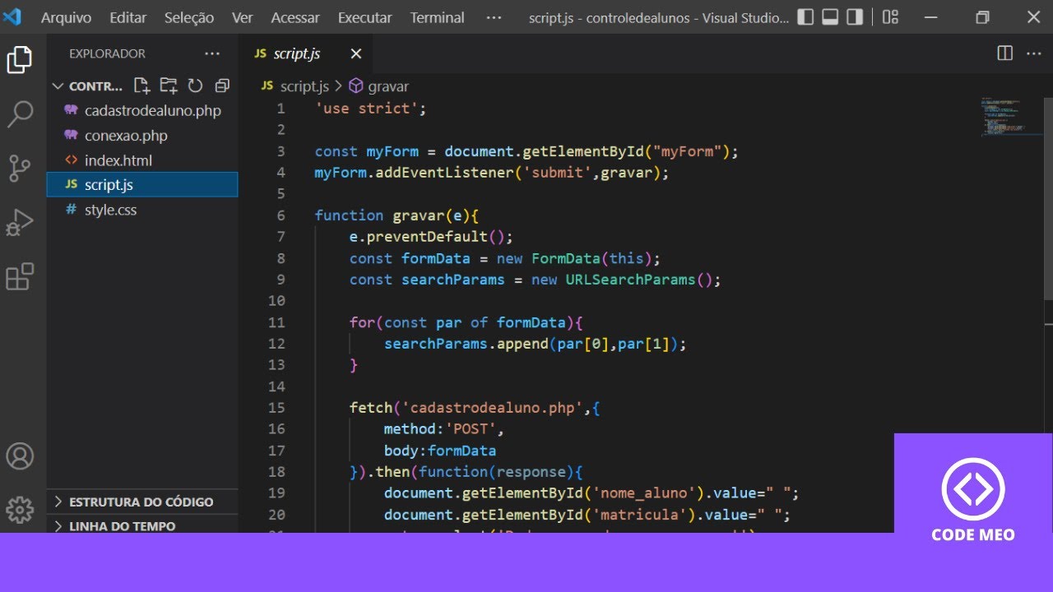Click 'cadastrodealuno.php' string on line 15
The width and height of the screenshot is (1053, 592).
492,408
